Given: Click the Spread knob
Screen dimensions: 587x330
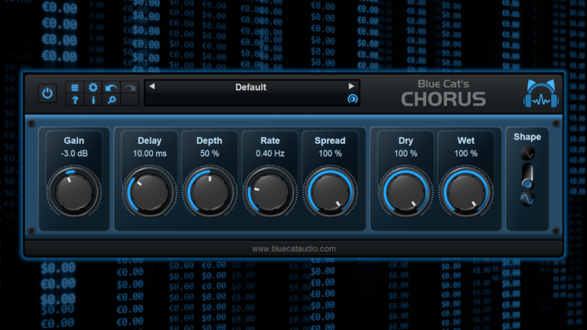Looking at the screenshot, I should click(x=330, y=192).
